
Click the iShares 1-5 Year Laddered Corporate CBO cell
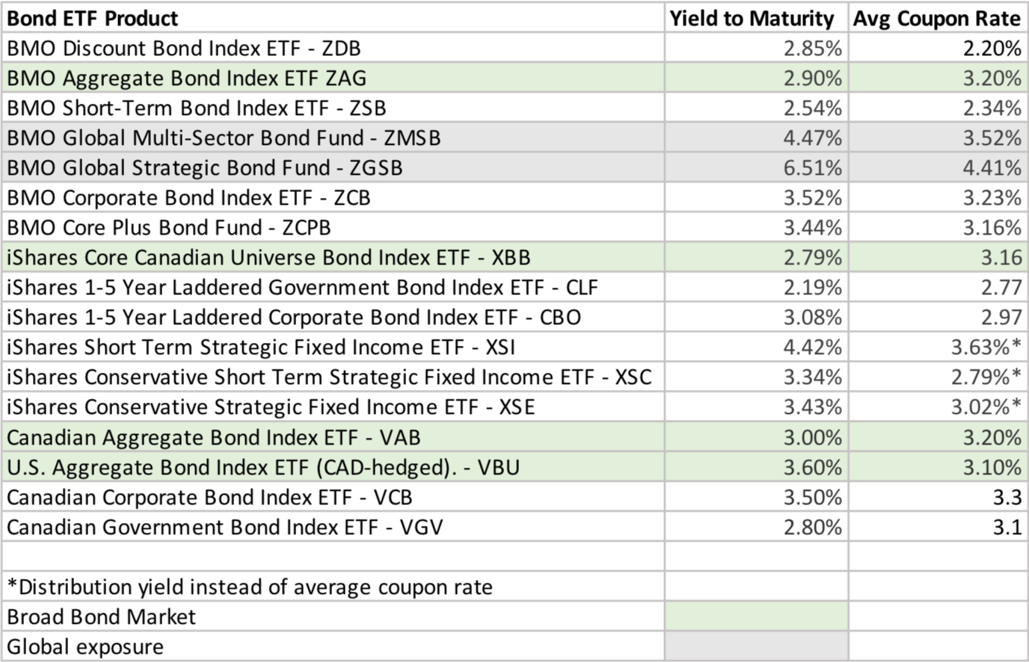(294, 318)
